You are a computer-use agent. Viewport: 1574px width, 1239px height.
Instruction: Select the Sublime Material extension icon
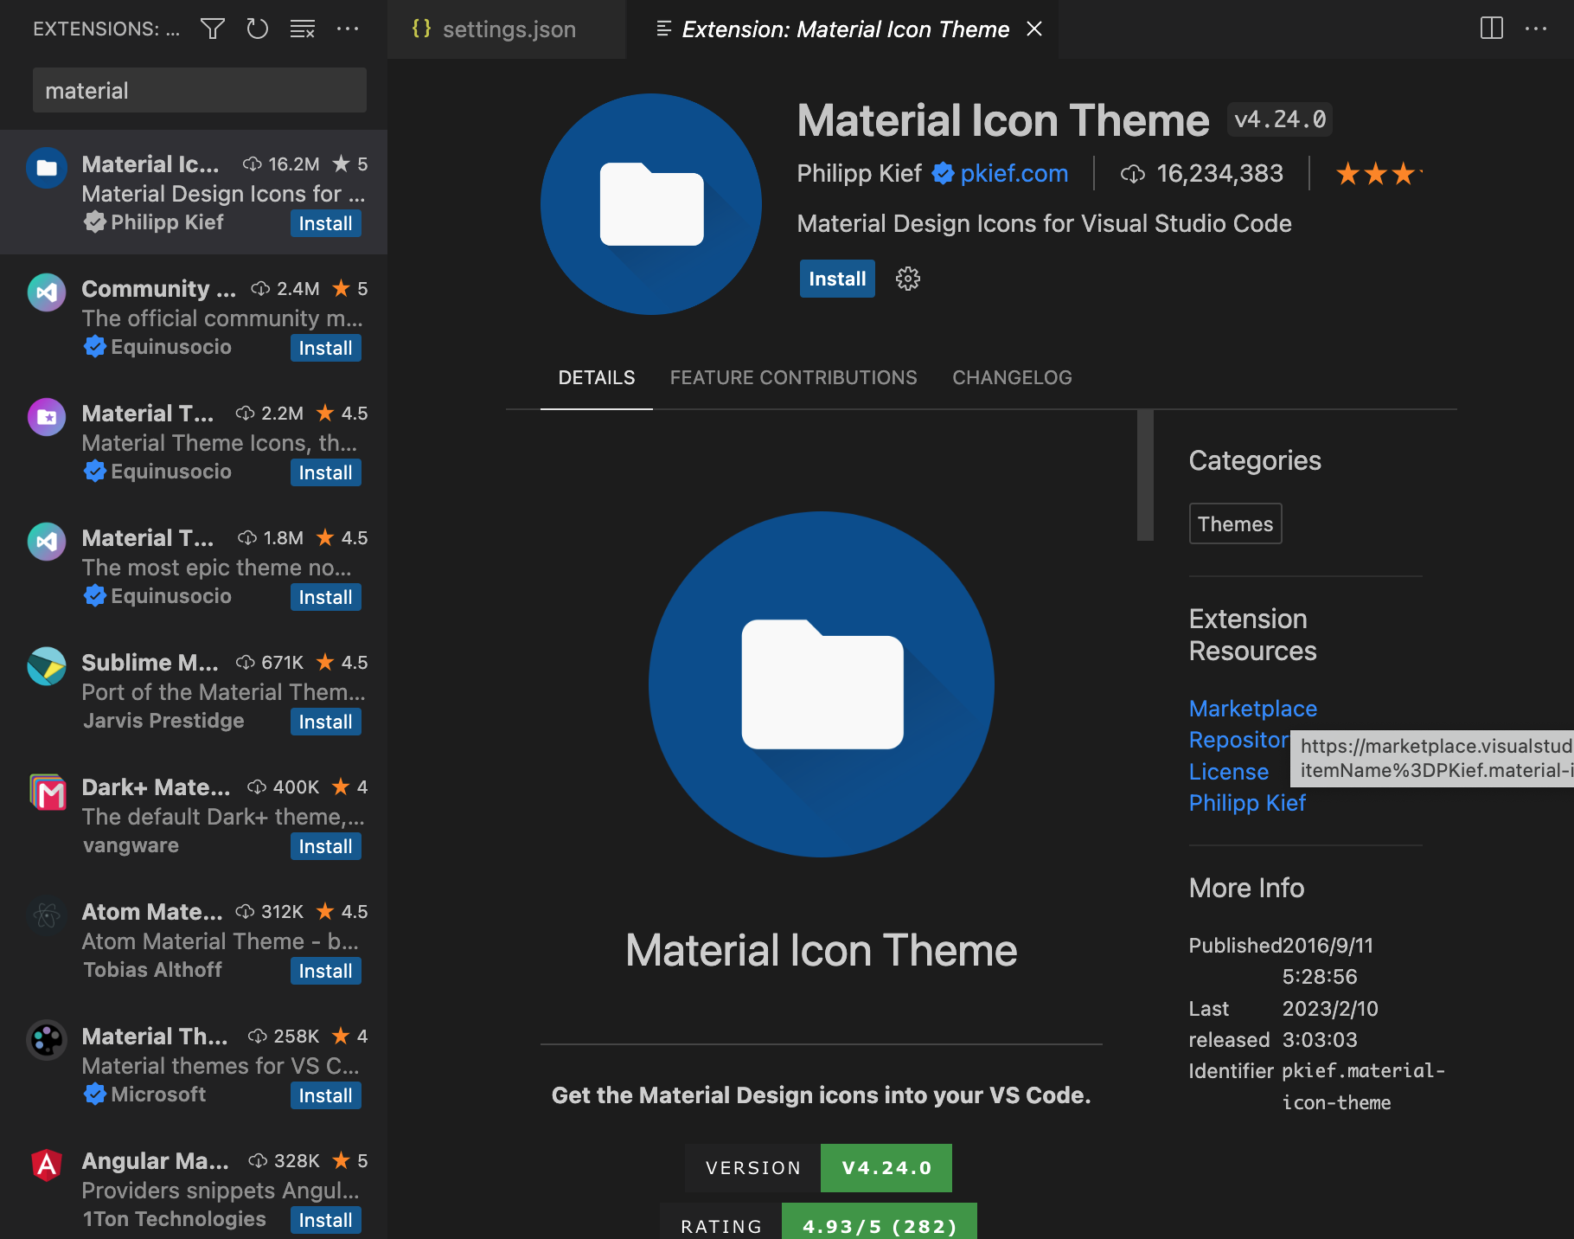coord(47,666)
